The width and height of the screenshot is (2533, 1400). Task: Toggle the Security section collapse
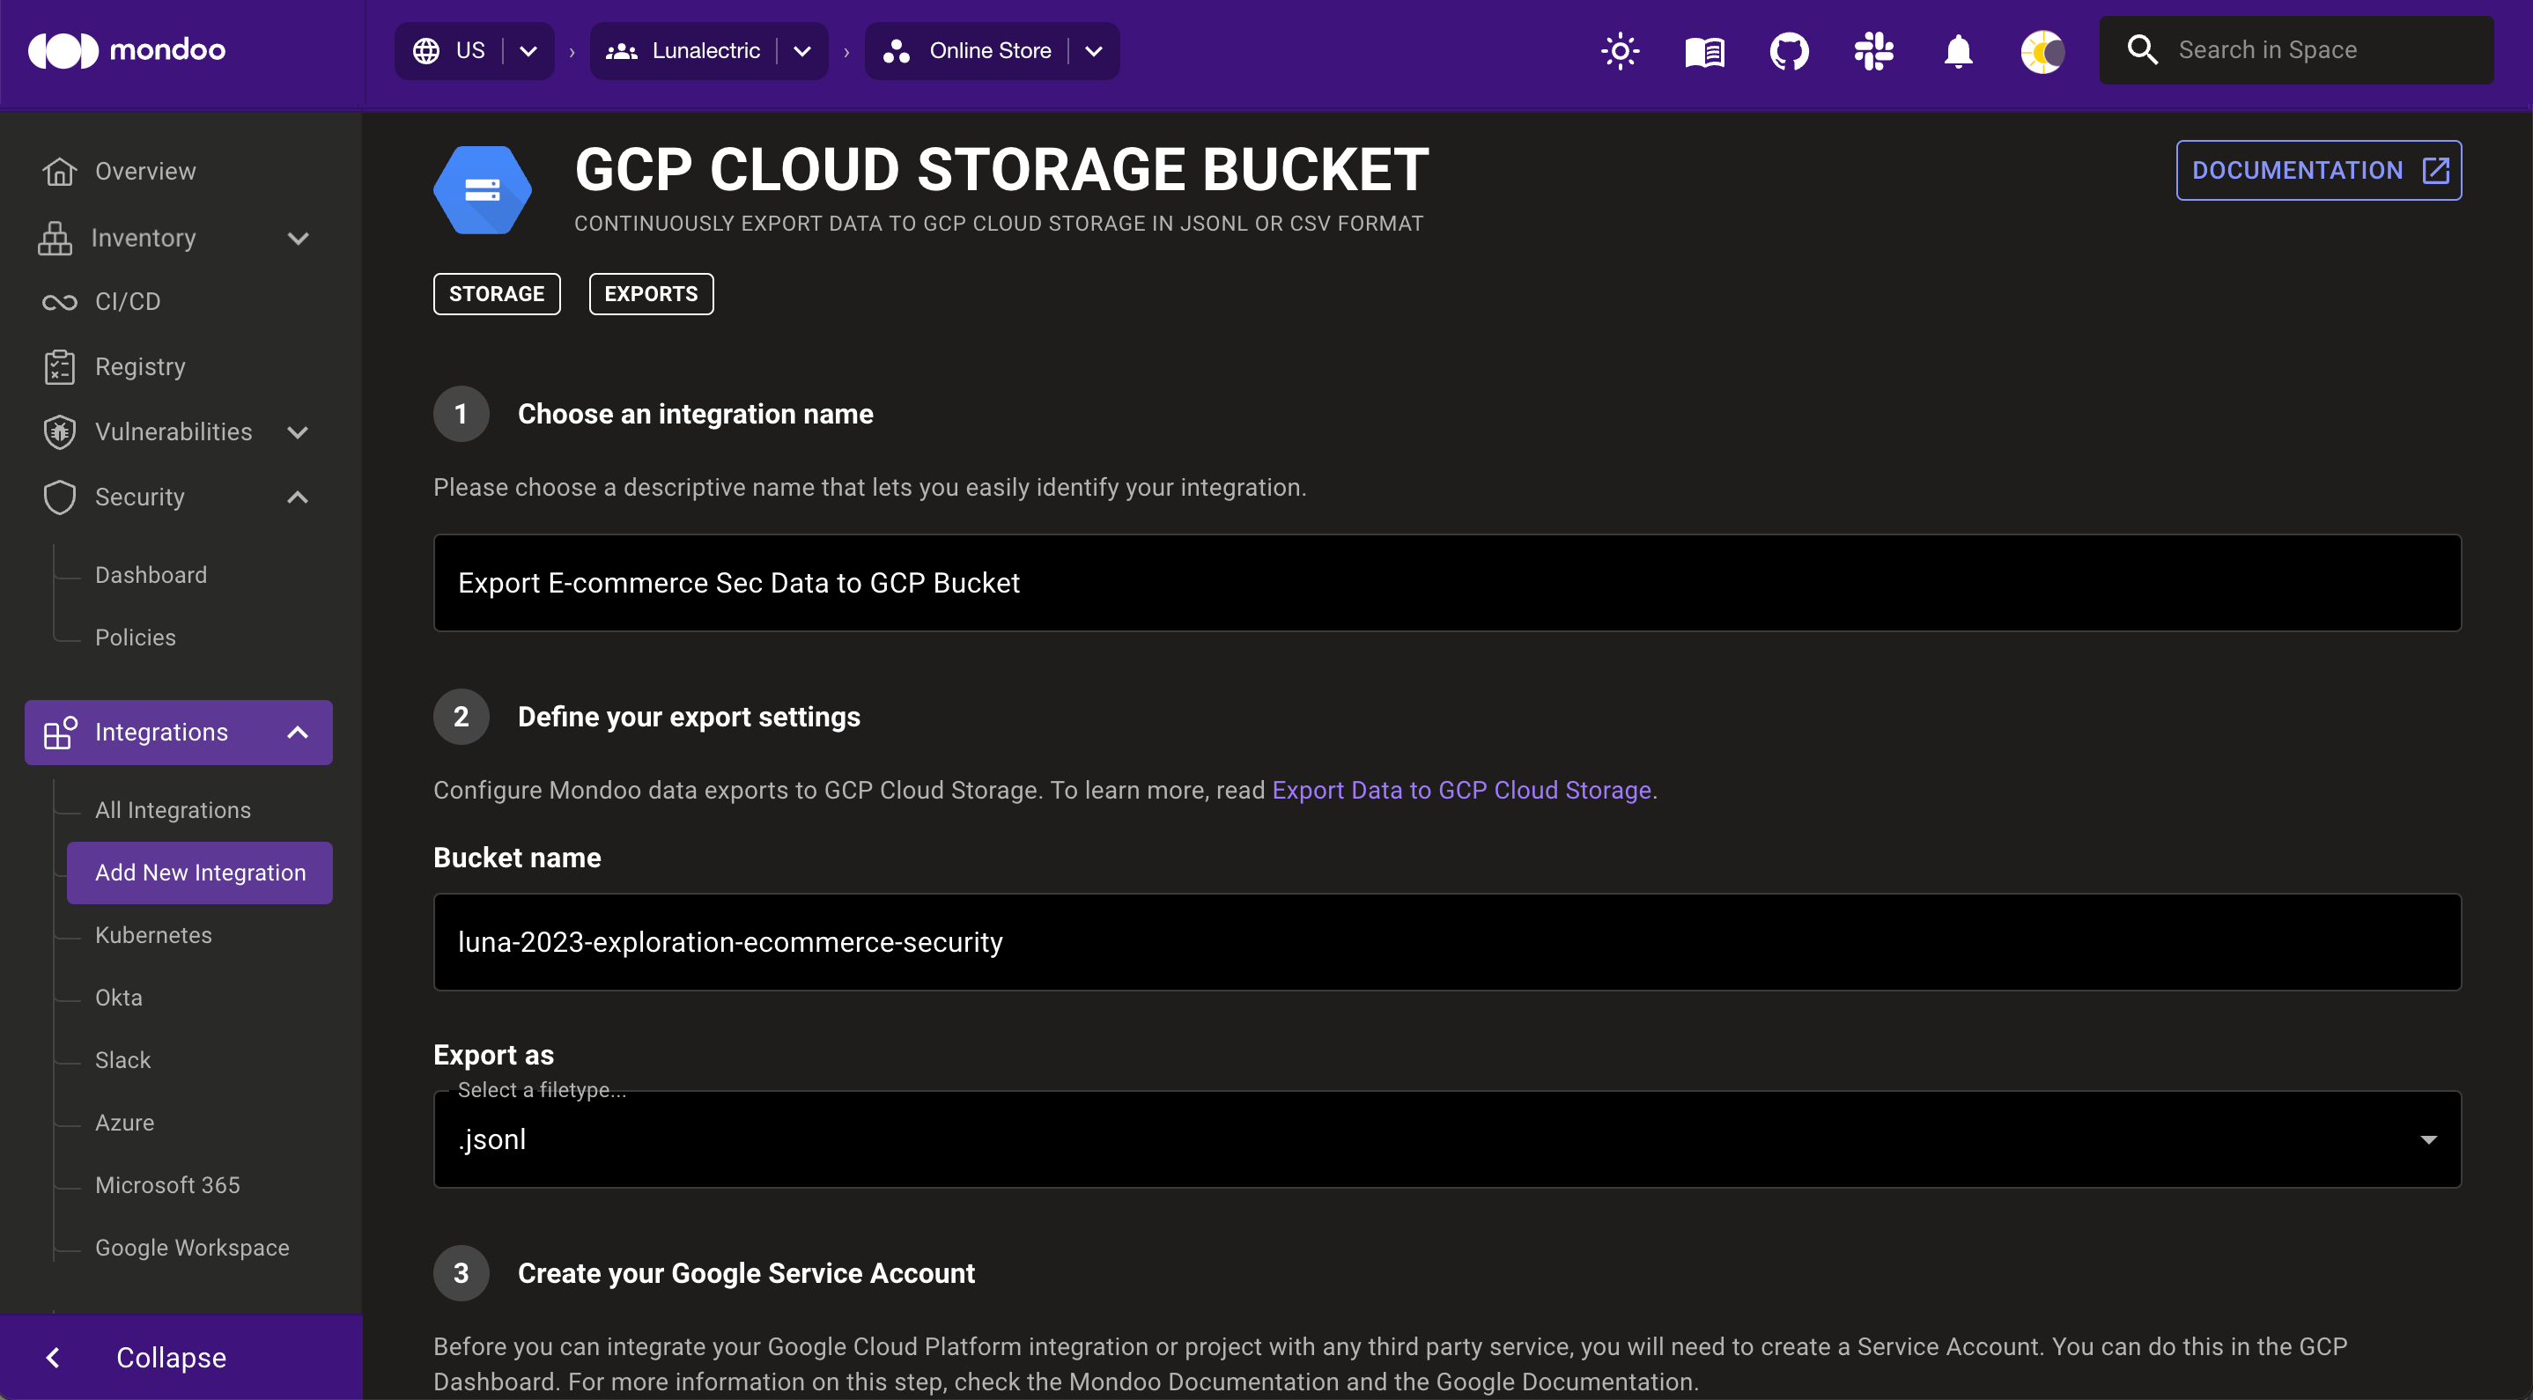(x=297, y=498)
